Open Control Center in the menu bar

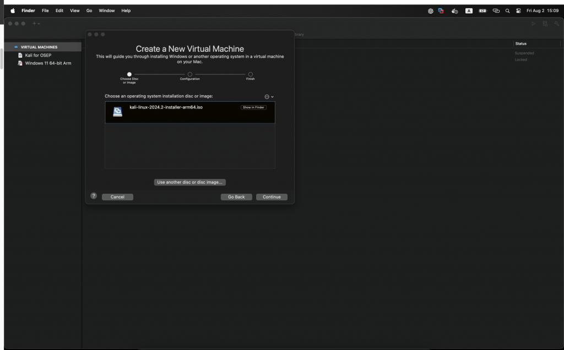[x=518, y=11]
